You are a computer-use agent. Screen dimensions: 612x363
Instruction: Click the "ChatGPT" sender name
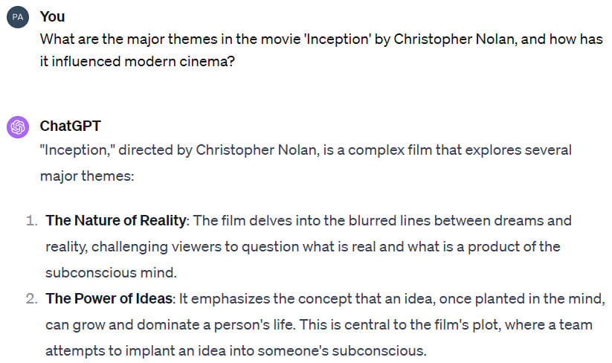(x=68, y=126)
